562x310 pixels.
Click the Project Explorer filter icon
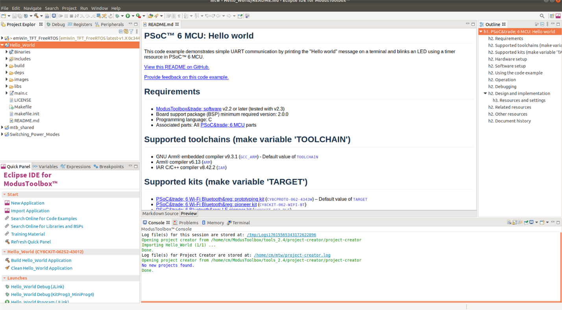pos(131,32)
